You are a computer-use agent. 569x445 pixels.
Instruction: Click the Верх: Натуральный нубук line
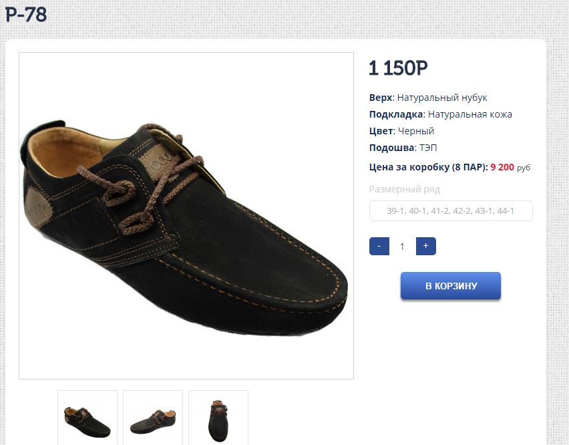pyautogui.click(x=428, y=98)
